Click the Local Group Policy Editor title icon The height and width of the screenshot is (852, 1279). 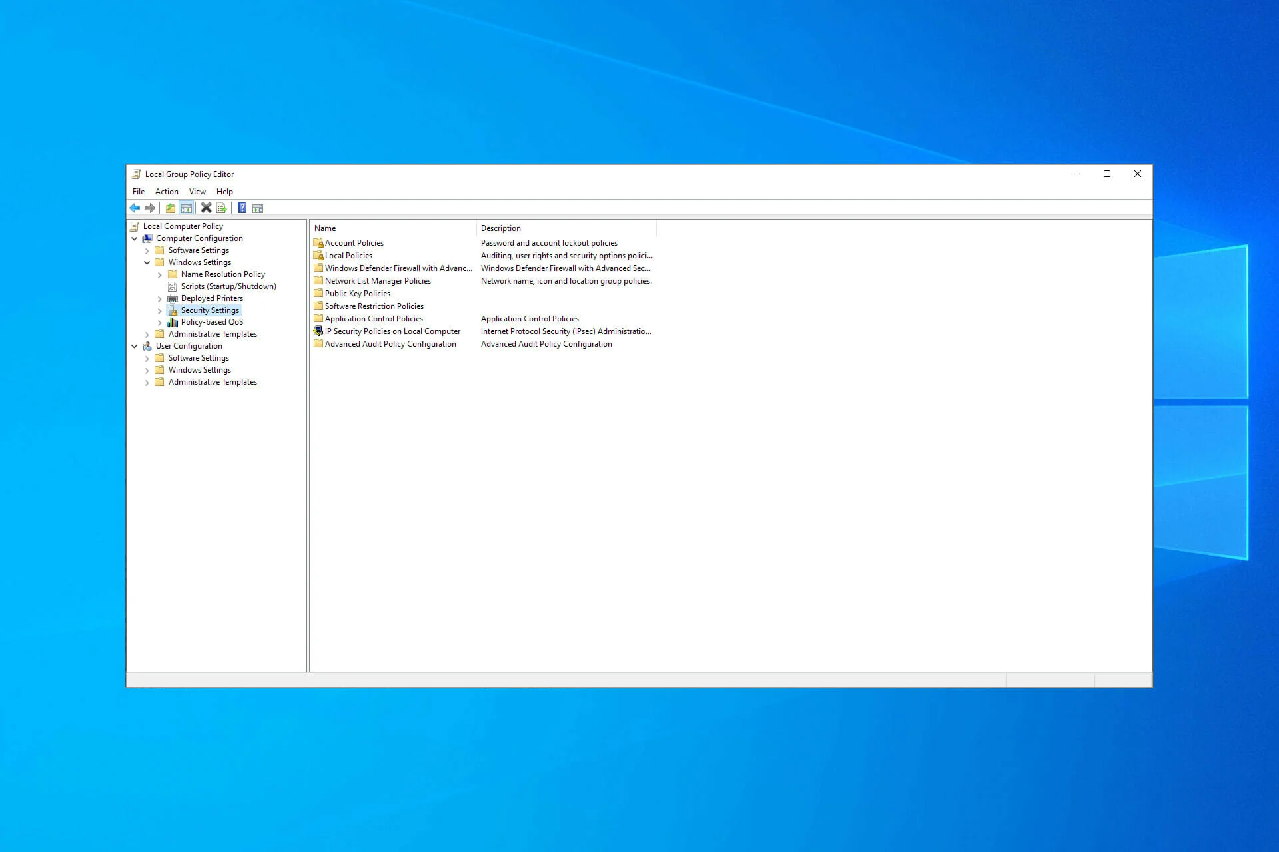pos(137,174)
